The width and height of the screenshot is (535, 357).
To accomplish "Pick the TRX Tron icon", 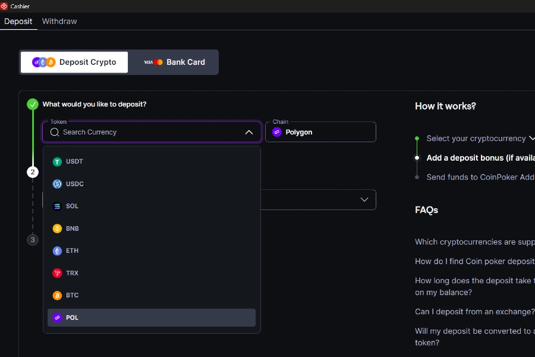I will click(x=57, y=273).
